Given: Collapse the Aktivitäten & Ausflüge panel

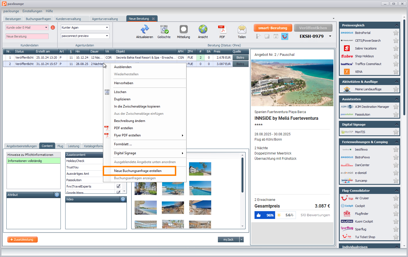Looking at the screenshot, I should (397, 82).
